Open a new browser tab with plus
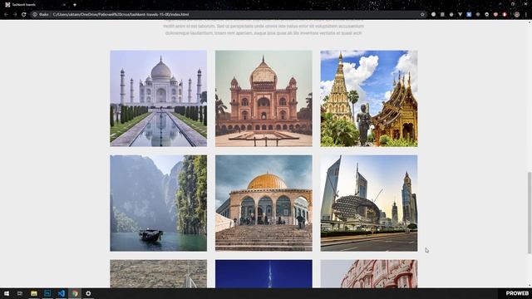The width and height of the screenshot is (532, 299). coord(75,5)
